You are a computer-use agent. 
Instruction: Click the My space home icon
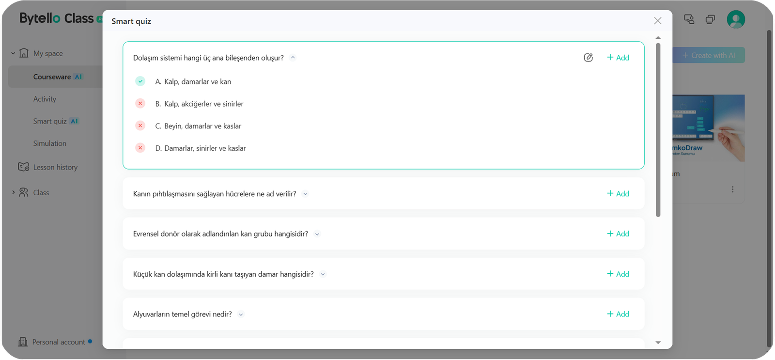coord(24,53)
